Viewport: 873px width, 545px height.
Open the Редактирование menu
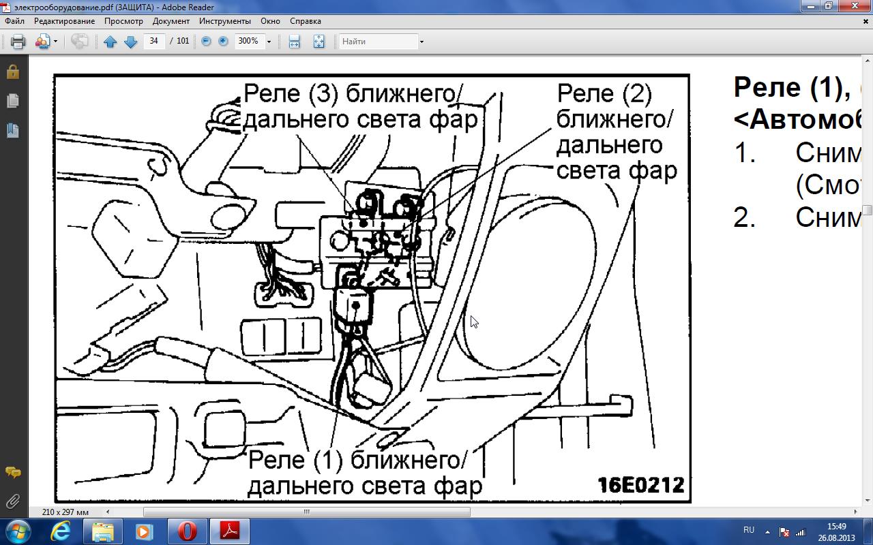click(x=65, y=21)
